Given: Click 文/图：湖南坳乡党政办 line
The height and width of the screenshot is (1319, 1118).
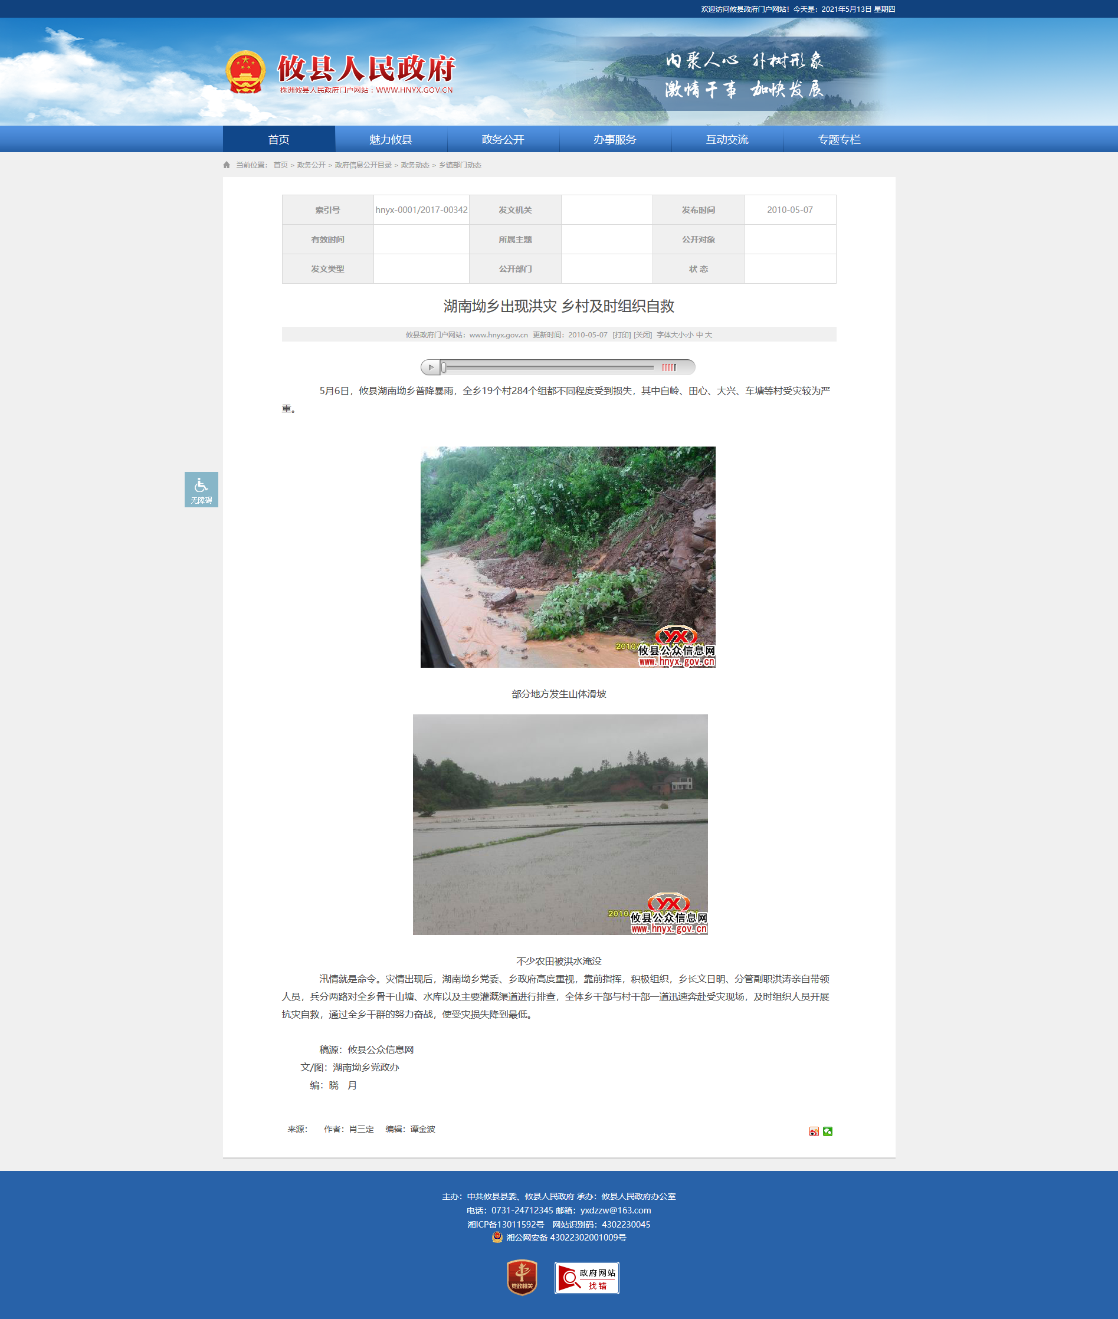Looking at the screenshot, I should [350, 1068].
